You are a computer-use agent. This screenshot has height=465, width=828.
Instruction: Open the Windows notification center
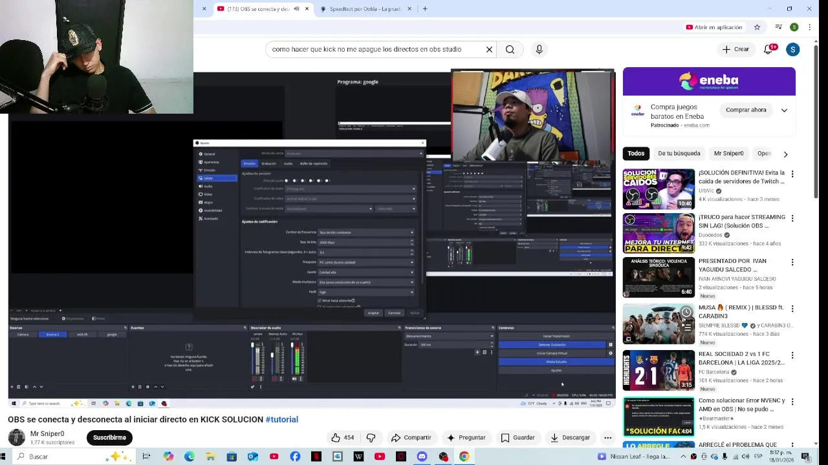[805, 457]
